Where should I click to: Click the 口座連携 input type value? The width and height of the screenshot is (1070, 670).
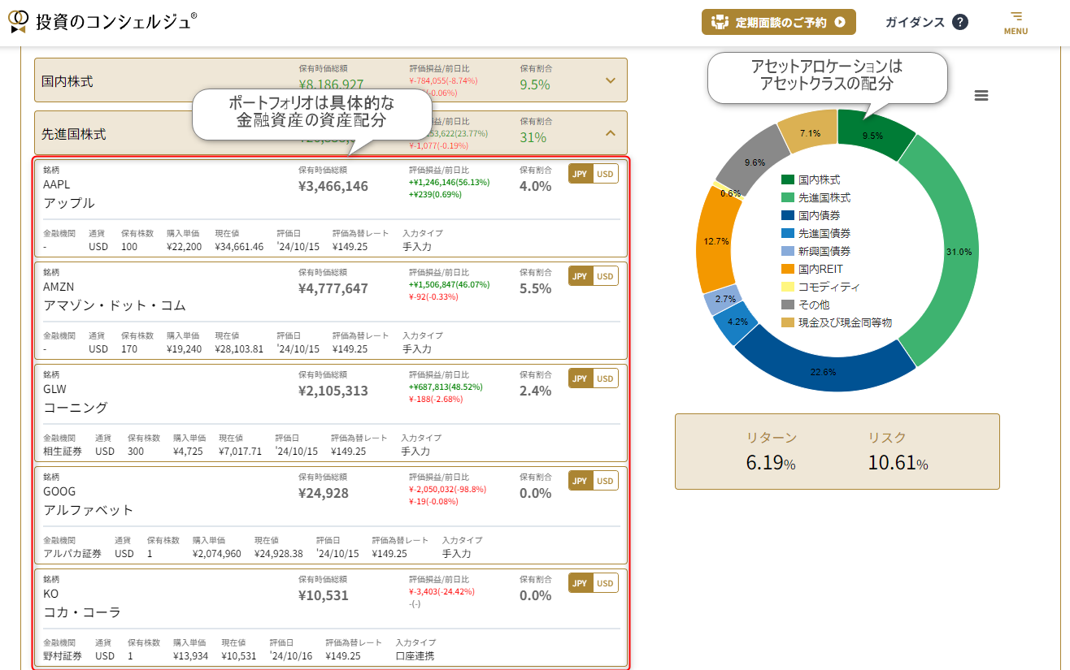coord(415,656)
